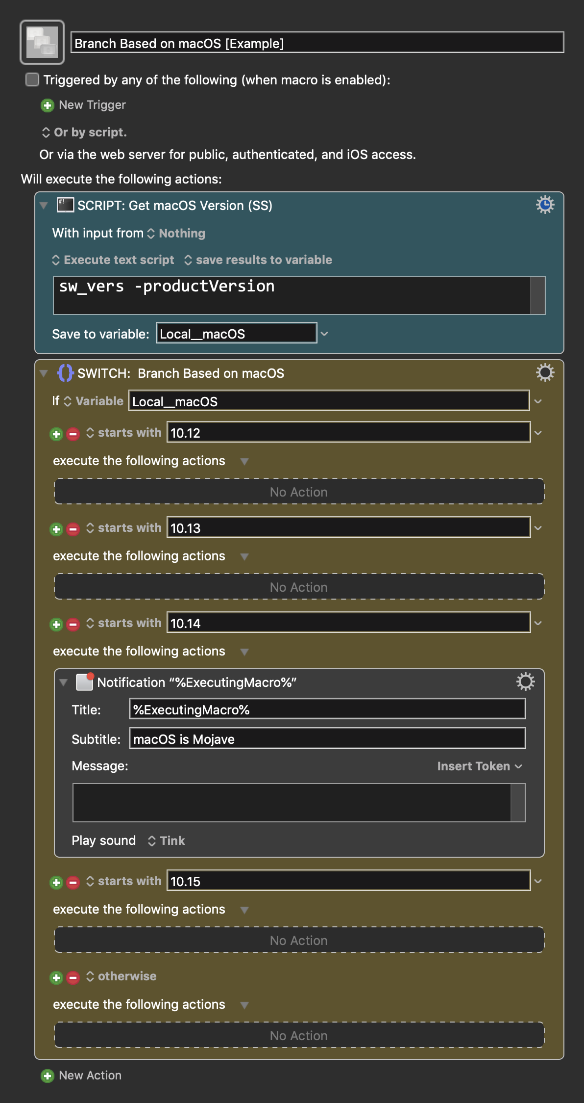Image resolution: width=584 pixels, height=1103 pixels.
Task: Remove the 10.12 case with minus icon
Action: [x=73, y=434]
